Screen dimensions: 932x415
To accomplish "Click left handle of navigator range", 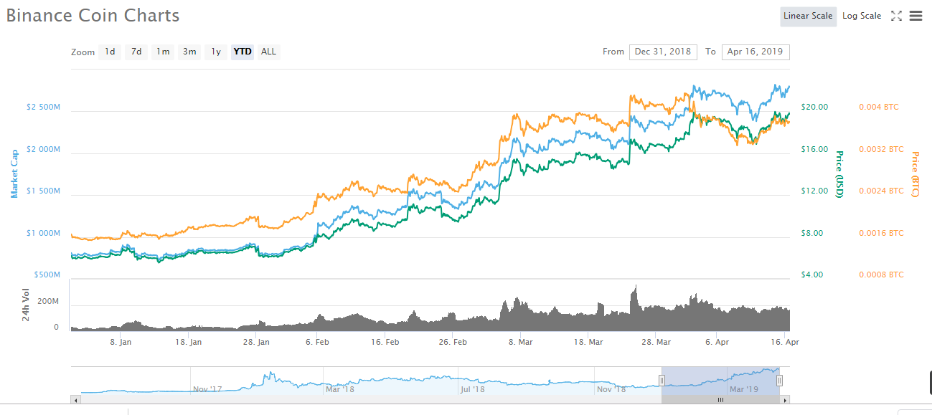I will [662, 381].
